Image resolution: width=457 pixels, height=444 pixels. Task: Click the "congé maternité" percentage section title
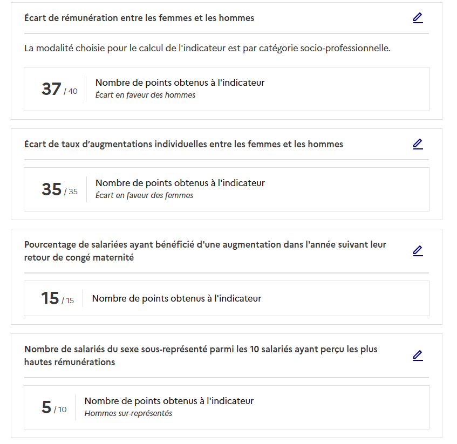[x=205, y=251]
